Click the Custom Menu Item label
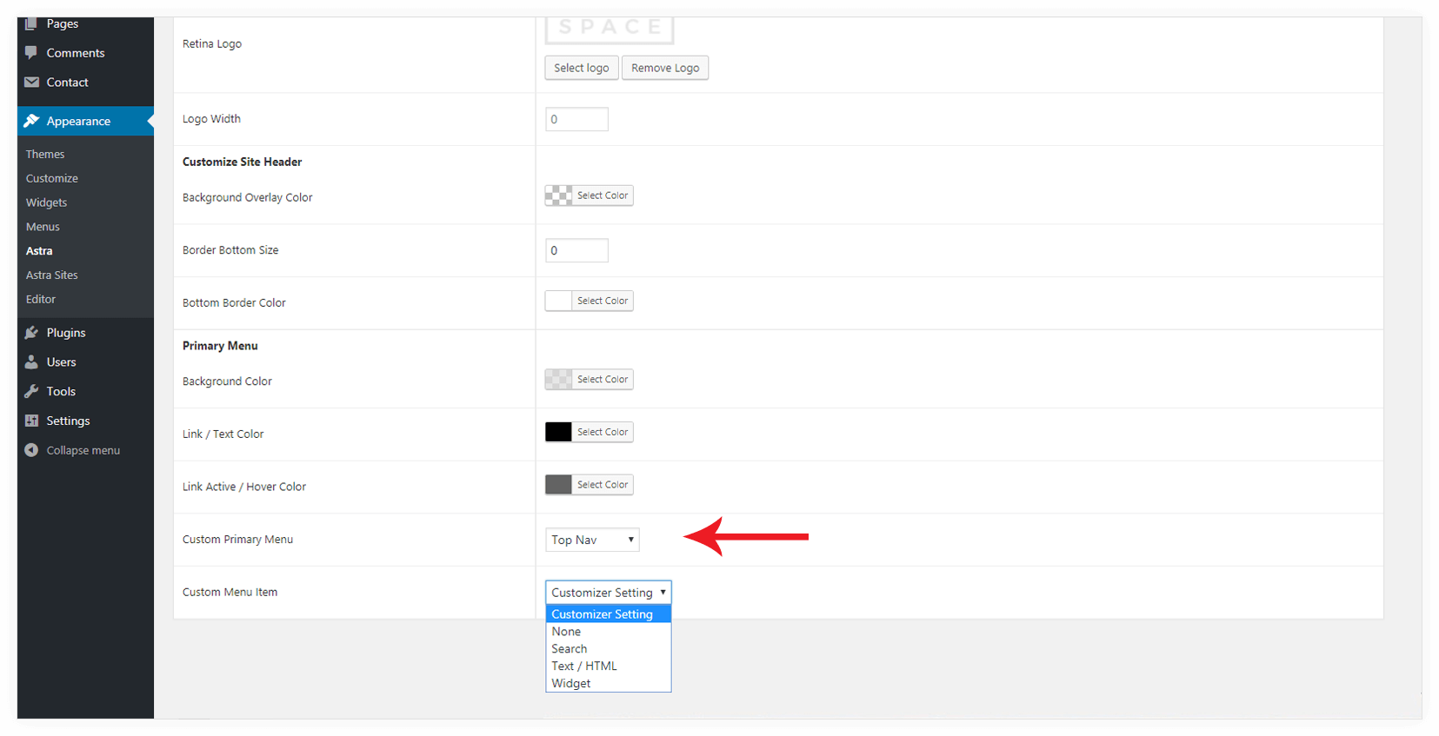 [x=230, y=593]
